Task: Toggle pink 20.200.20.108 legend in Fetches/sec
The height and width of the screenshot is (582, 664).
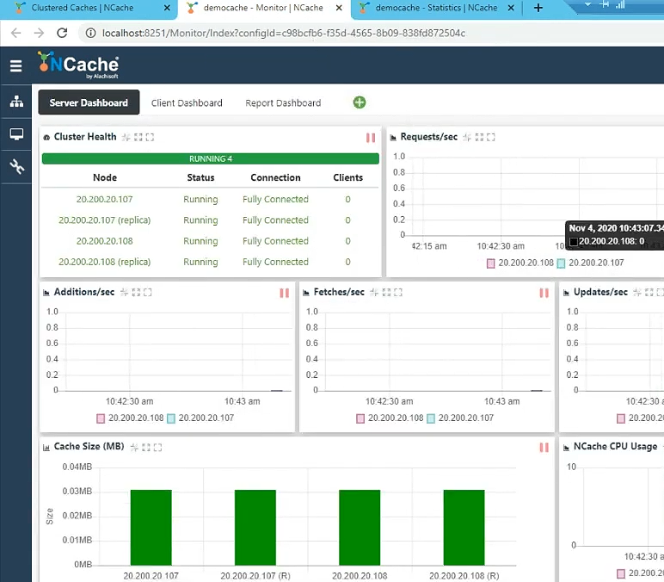Action: [x=390, y=418]
